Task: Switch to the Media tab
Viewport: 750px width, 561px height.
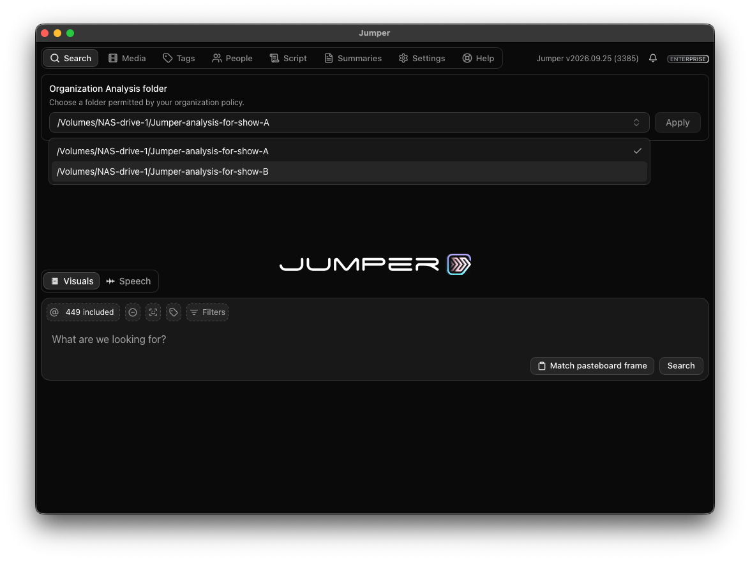Action: 127,58
